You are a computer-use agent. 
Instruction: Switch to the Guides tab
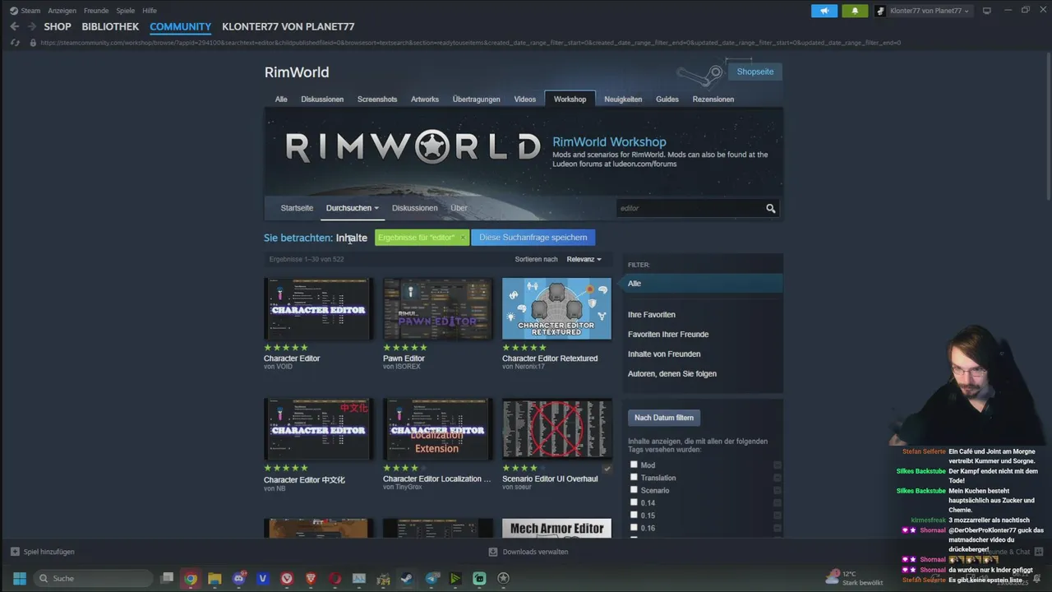pyautogui.click(x=667, y=99)
